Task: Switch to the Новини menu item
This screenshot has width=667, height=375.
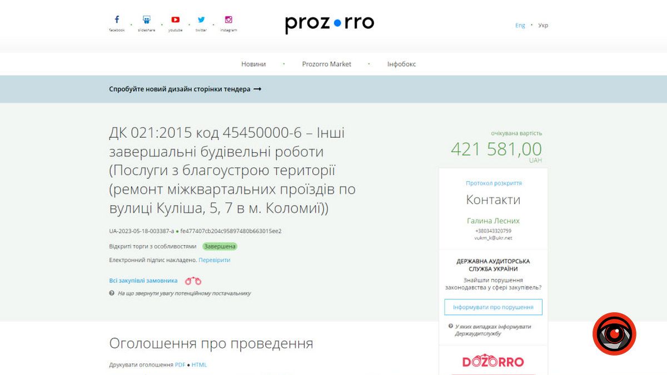Action: (253, 64)
